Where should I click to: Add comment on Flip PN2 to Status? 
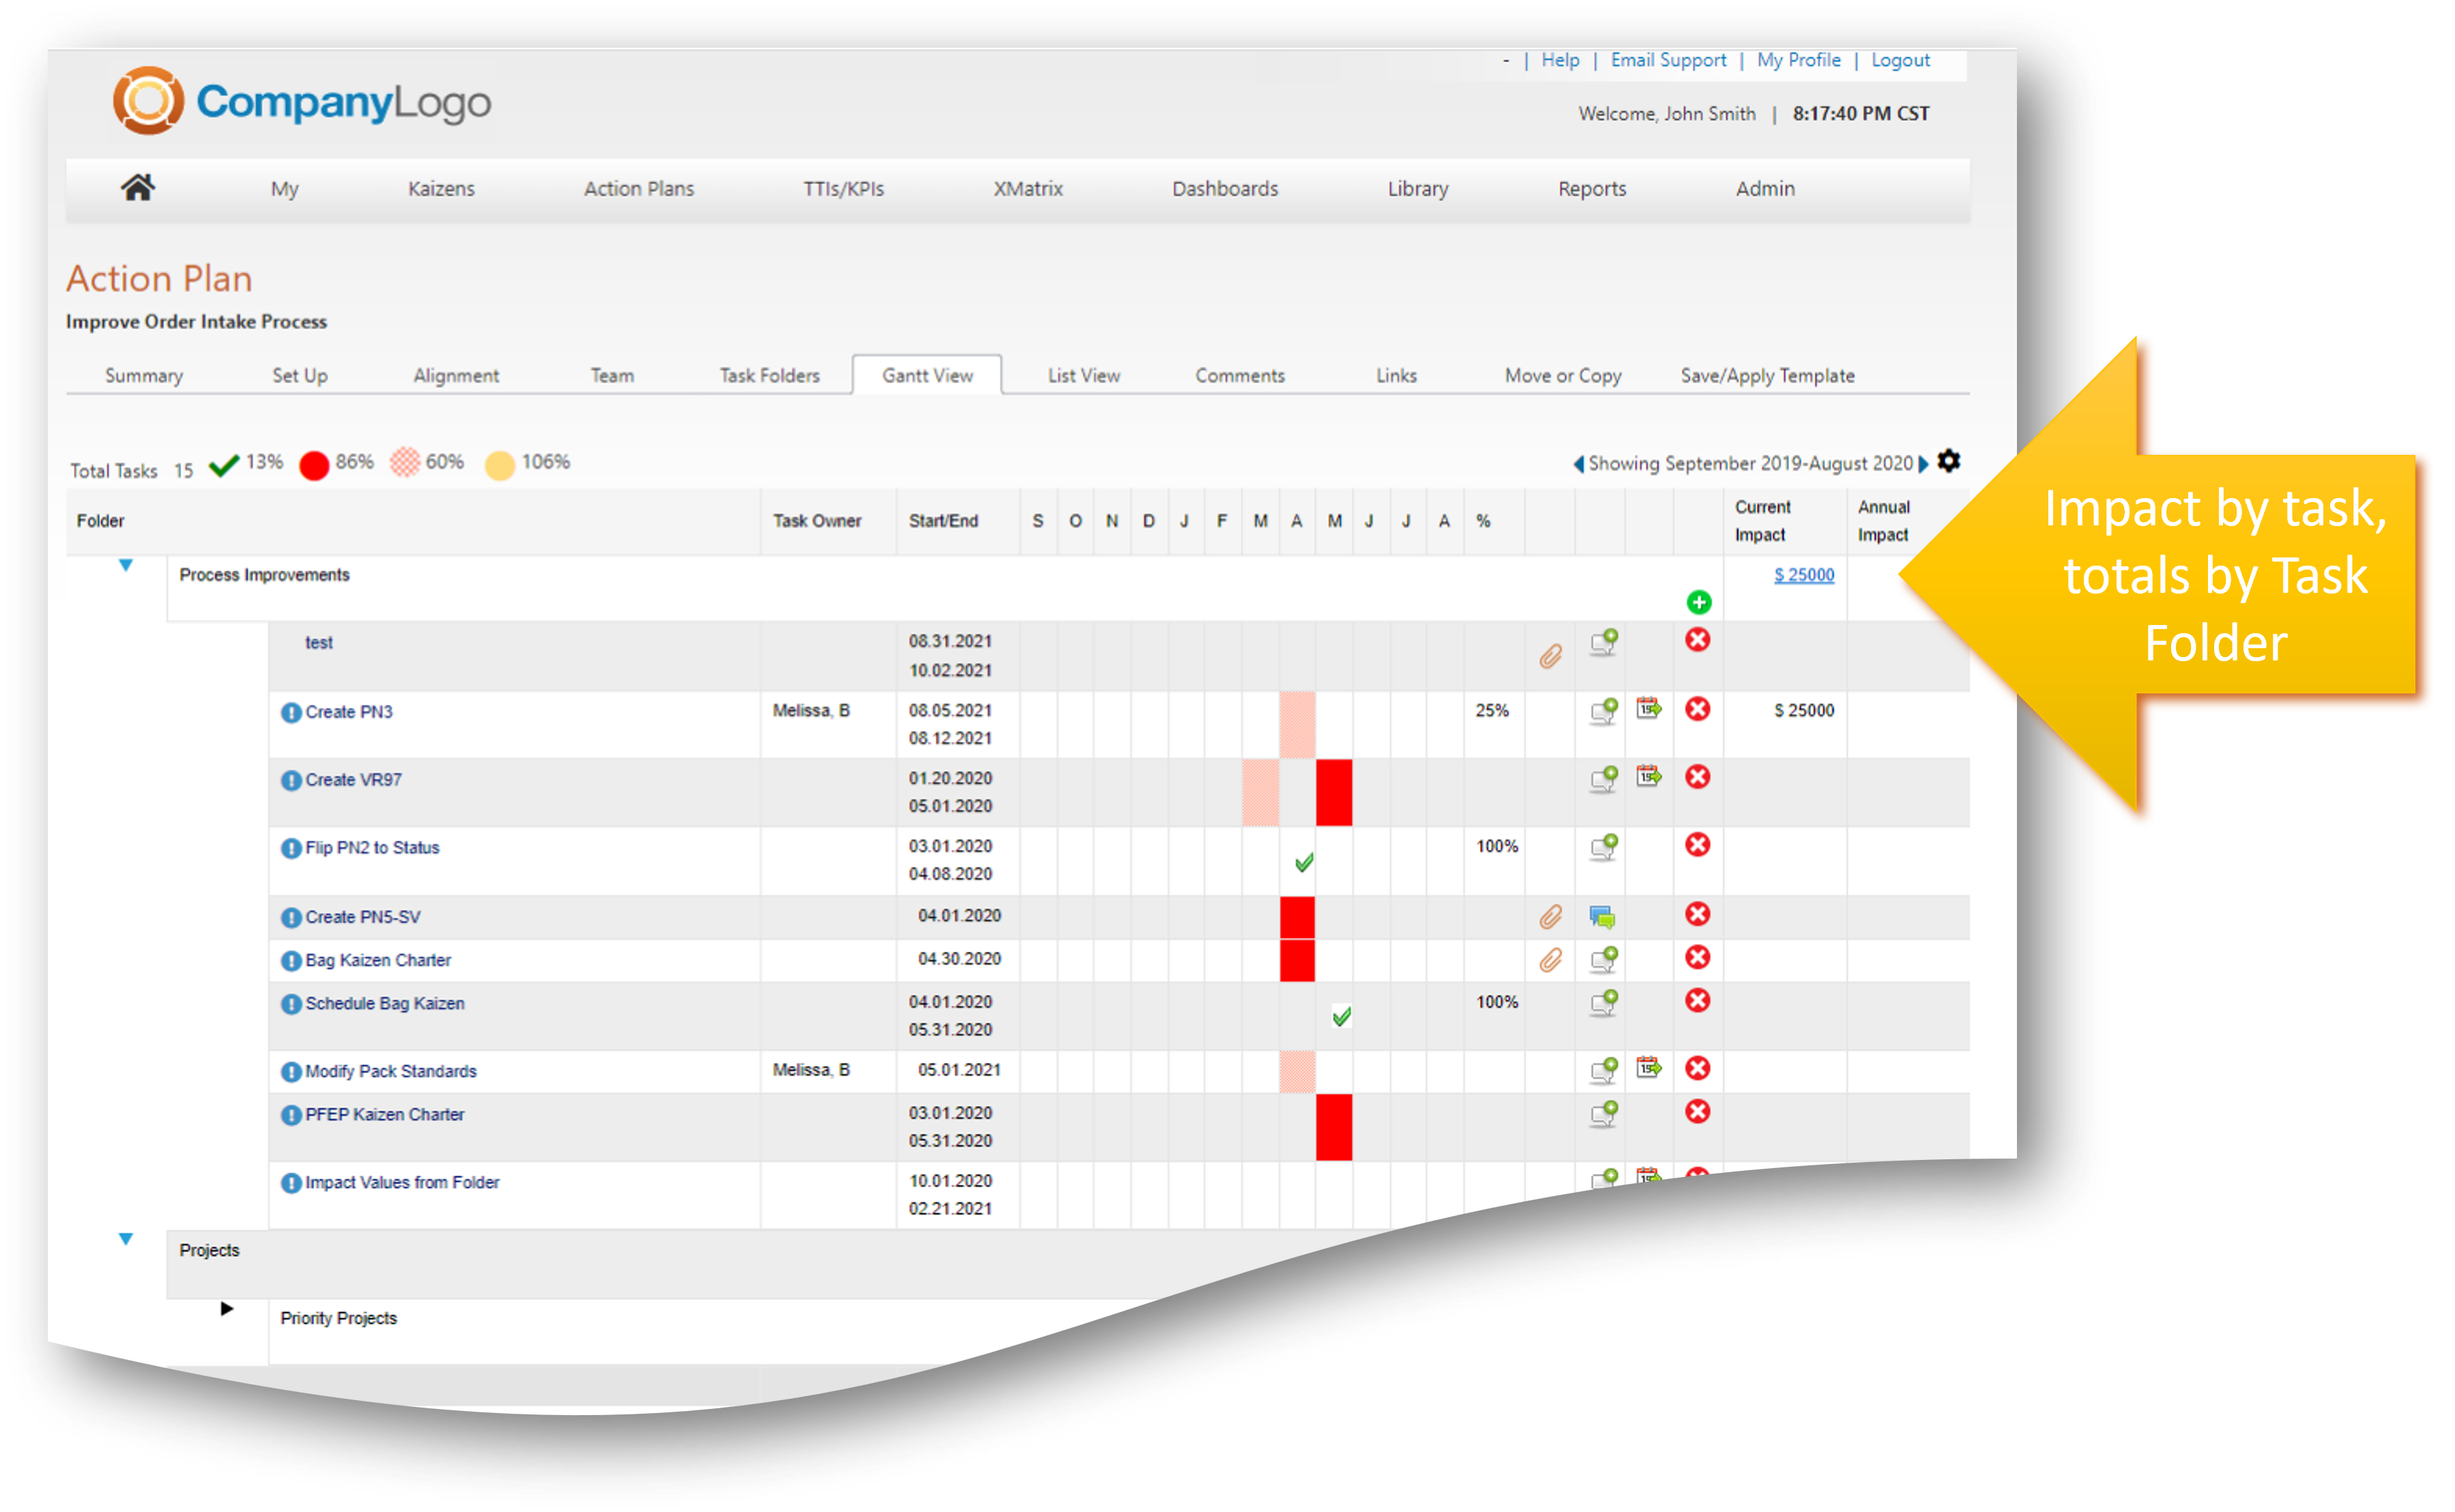pos(1603,847)
